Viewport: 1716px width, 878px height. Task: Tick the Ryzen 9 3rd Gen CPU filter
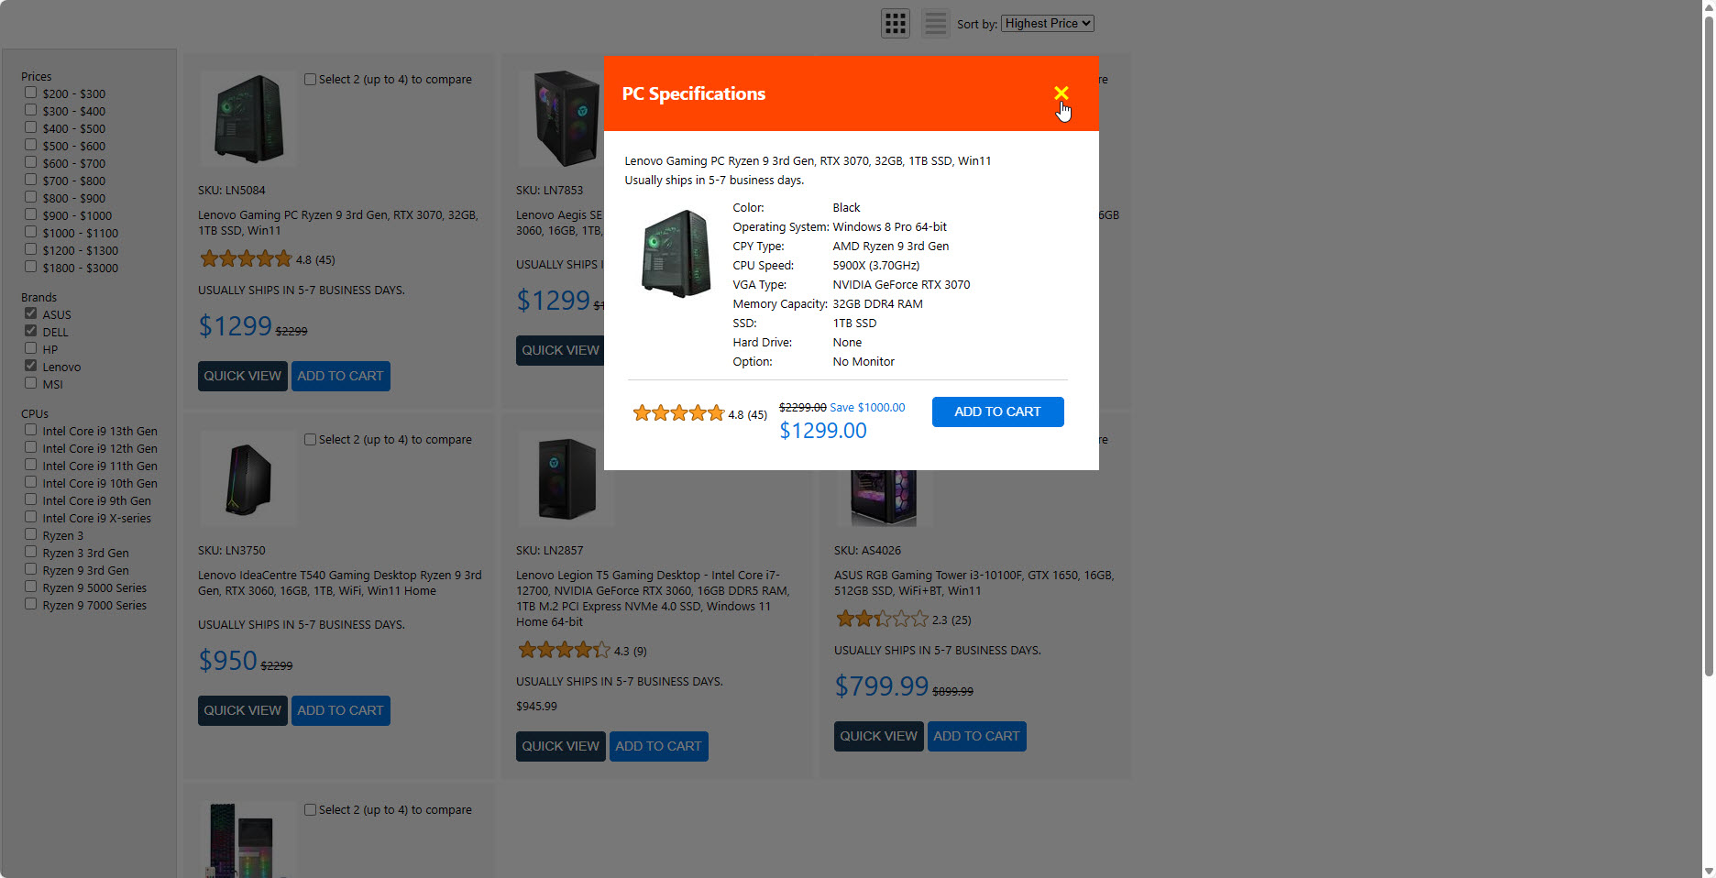click(x=31, y=569)
